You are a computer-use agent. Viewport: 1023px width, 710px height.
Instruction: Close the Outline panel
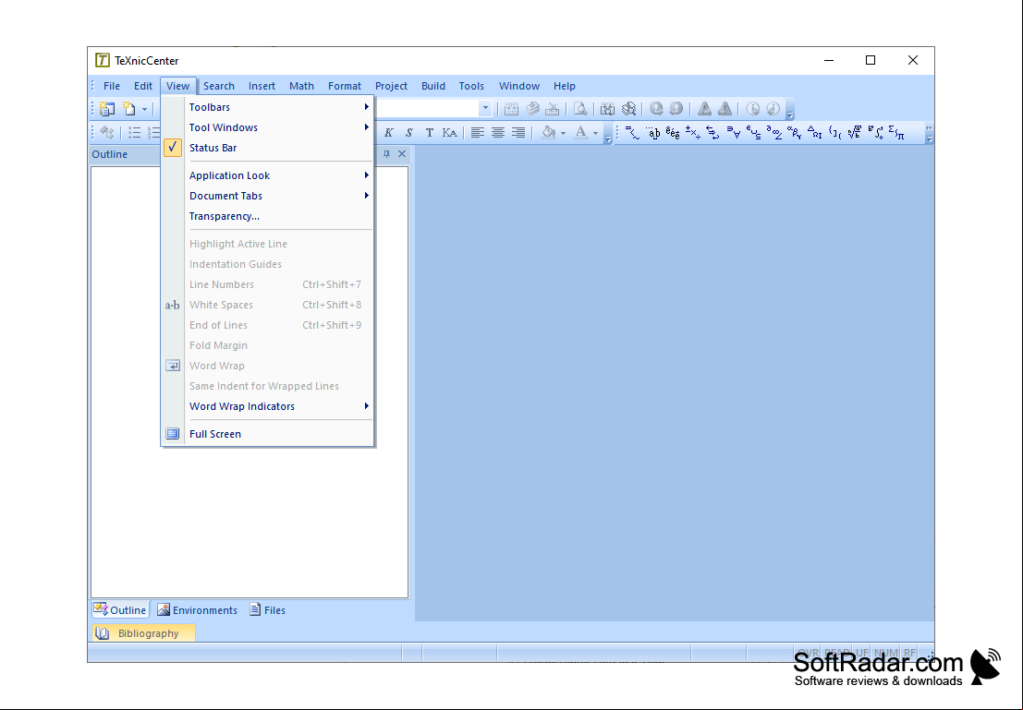point(402,154)
